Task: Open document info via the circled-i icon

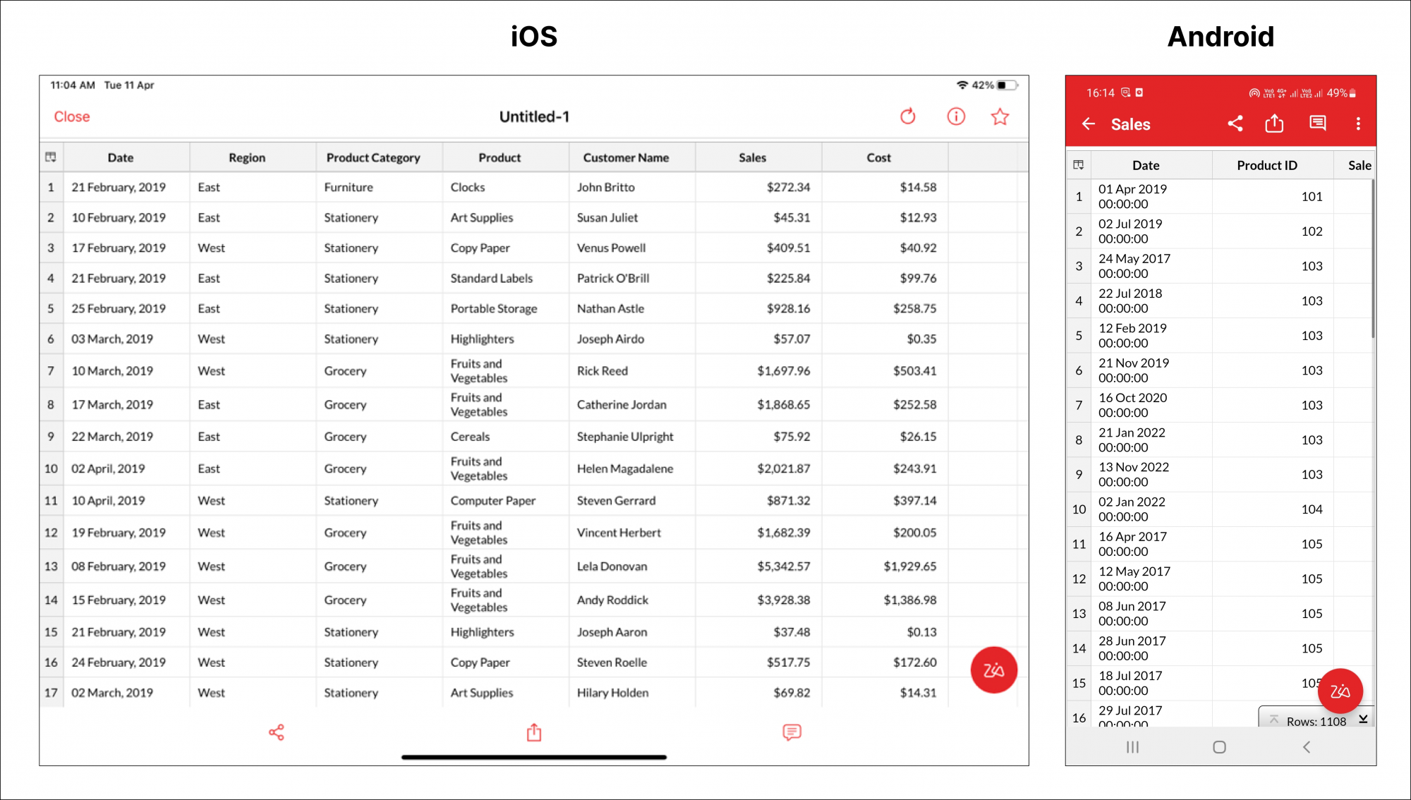Action: point(955,116)
